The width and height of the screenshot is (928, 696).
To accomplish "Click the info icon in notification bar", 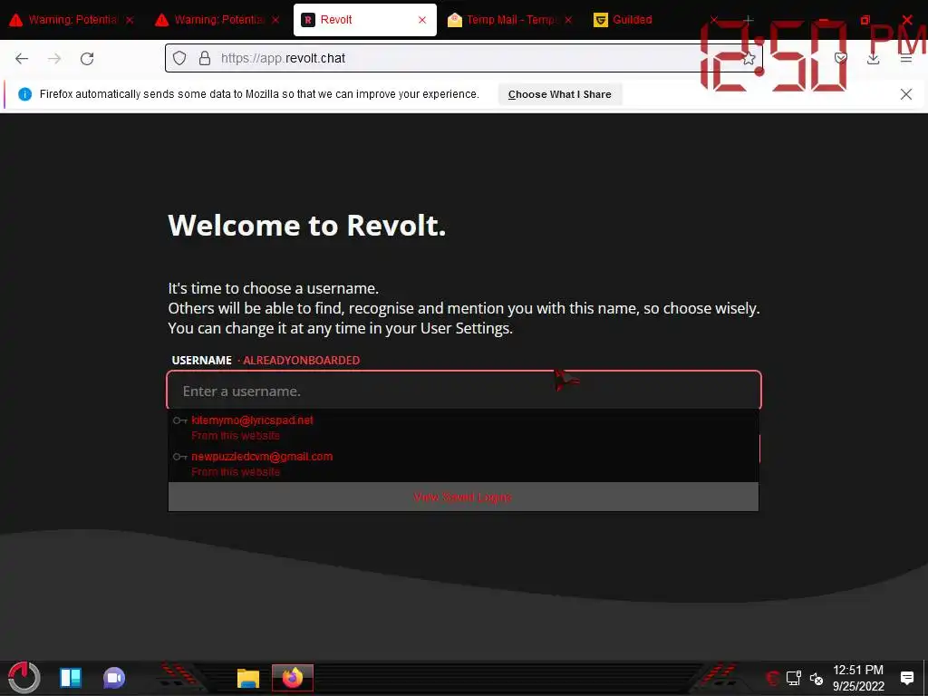I will click(24, 94).
